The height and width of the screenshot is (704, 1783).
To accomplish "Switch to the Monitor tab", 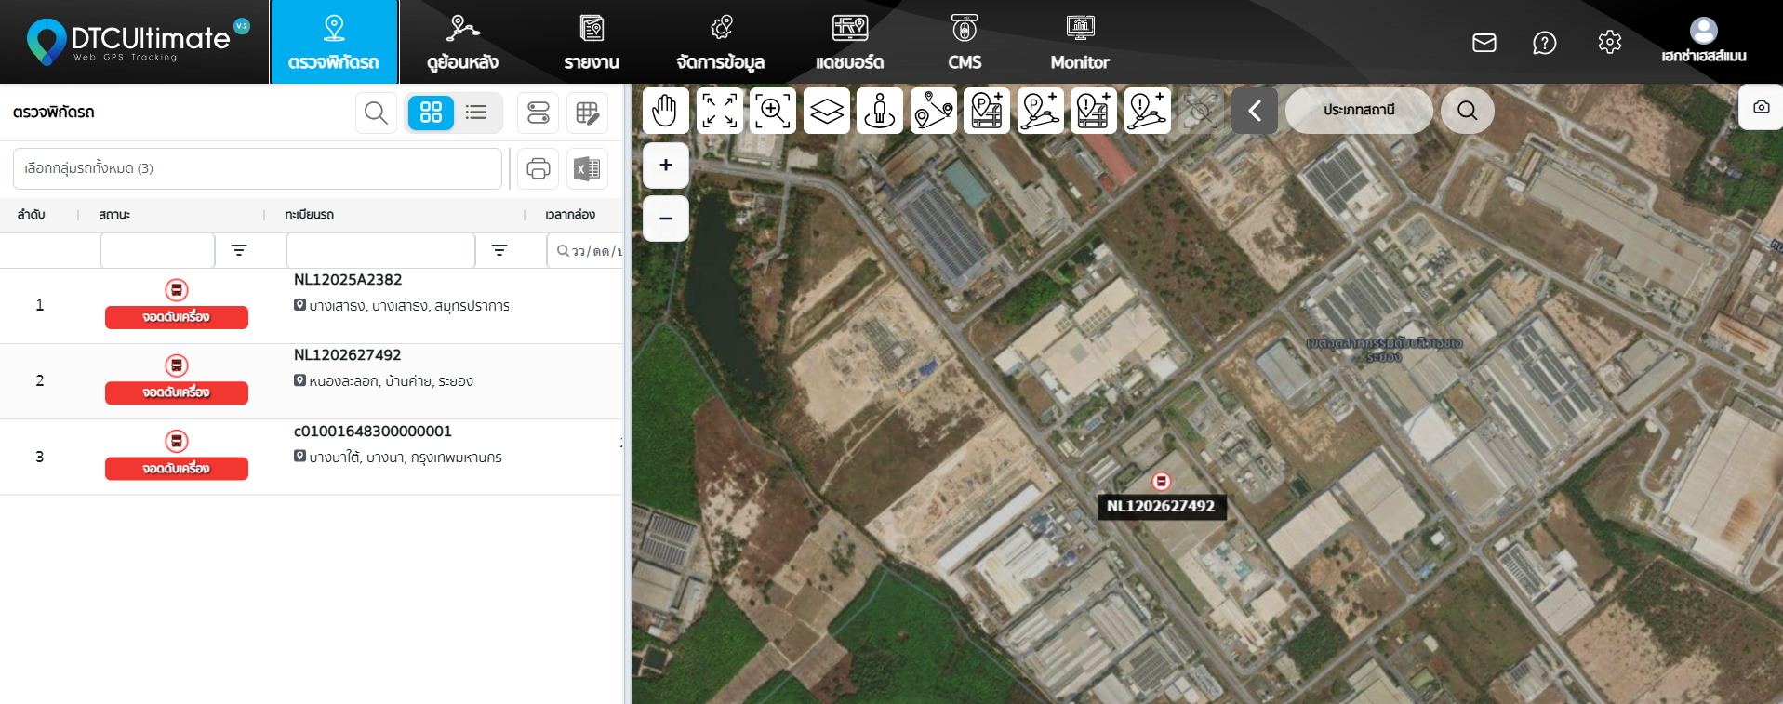I will 1080,42.
